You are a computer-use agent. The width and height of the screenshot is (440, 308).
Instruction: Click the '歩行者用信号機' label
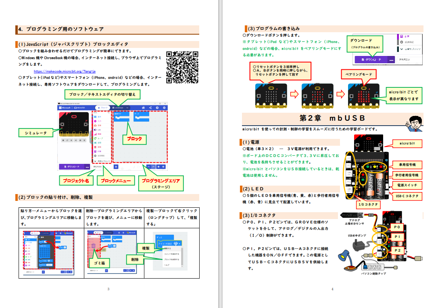point(407,175)
